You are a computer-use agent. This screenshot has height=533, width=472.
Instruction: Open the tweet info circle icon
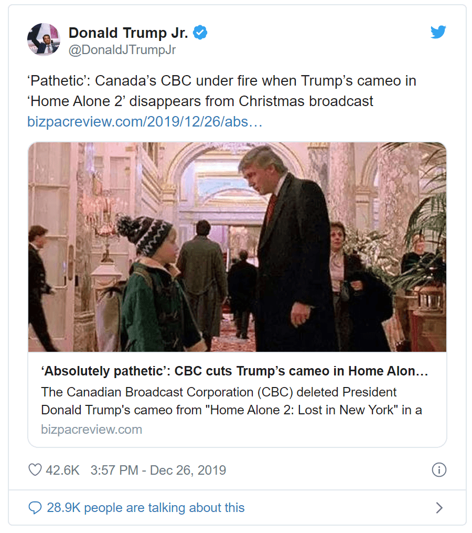coord(438,469)
